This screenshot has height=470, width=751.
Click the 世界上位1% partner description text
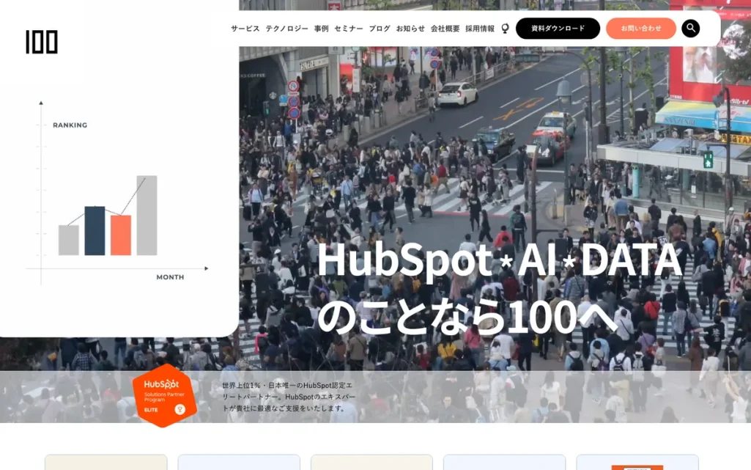click(289, 397)
